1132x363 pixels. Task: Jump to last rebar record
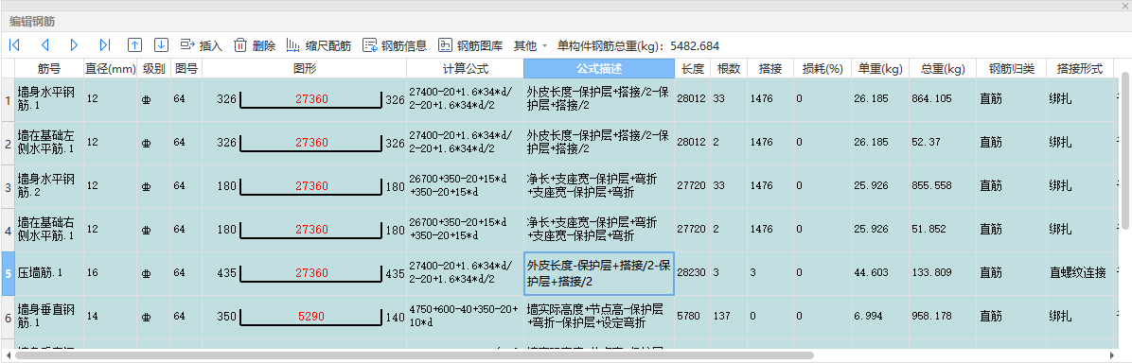coord(105,45)
